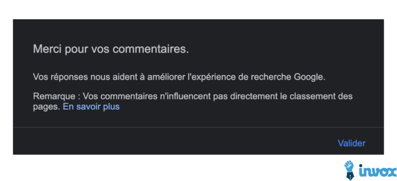Click the word Google in the dialog

coord(309,77)
